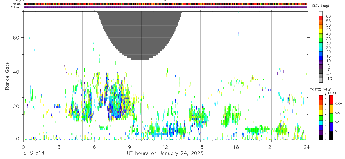Screen dimensions: 345x159
Task: Click the 'NOISE' legend title above noise bar
Action: pos(333,93)
